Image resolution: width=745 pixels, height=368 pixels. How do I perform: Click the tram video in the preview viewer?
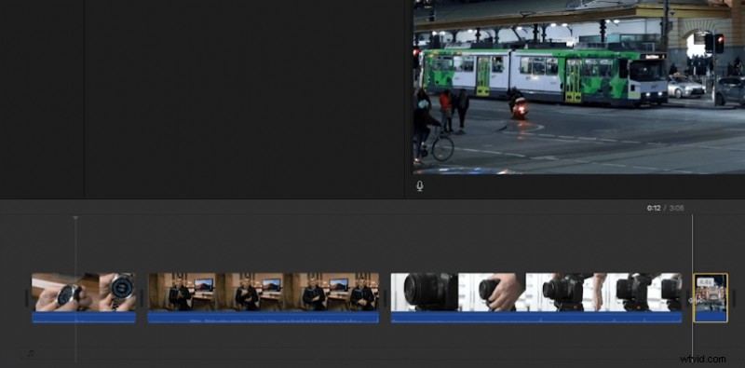579,87
